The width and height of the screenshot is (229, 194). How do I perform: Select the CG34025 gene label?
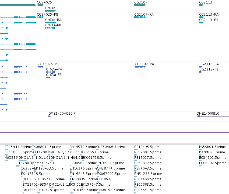[x=44, y=2]
